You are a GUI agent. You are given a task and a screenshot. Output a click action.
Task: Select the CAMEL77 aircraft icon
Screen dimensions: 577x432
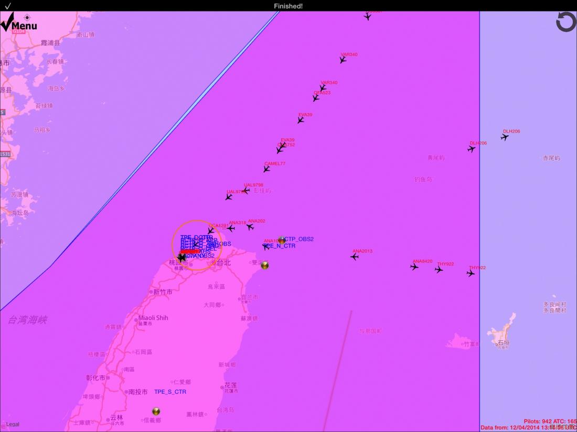pyautogui.click(x=266, y=169)
